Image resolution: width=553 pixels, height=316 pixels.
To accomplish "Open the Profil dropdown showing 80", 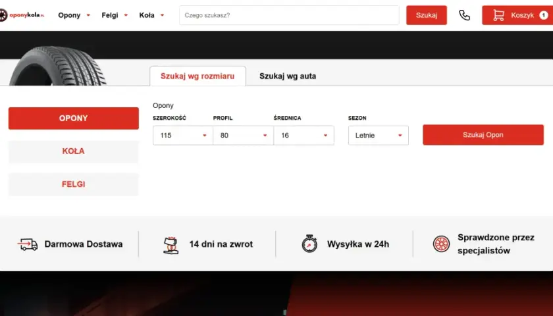I will (244, 136).
